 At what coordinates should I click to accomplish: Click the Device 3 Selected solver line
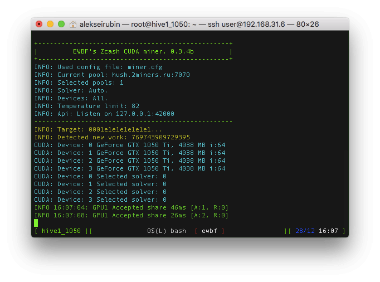pyautogui.click(x=100, y=200)
